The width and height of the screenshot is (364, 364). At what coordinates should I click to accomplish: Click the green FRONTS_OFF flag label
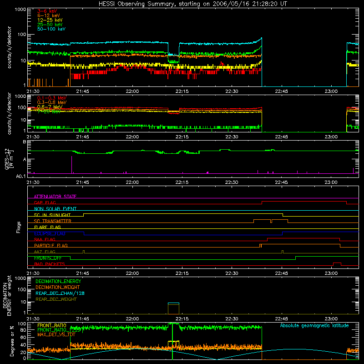(48, 258)
